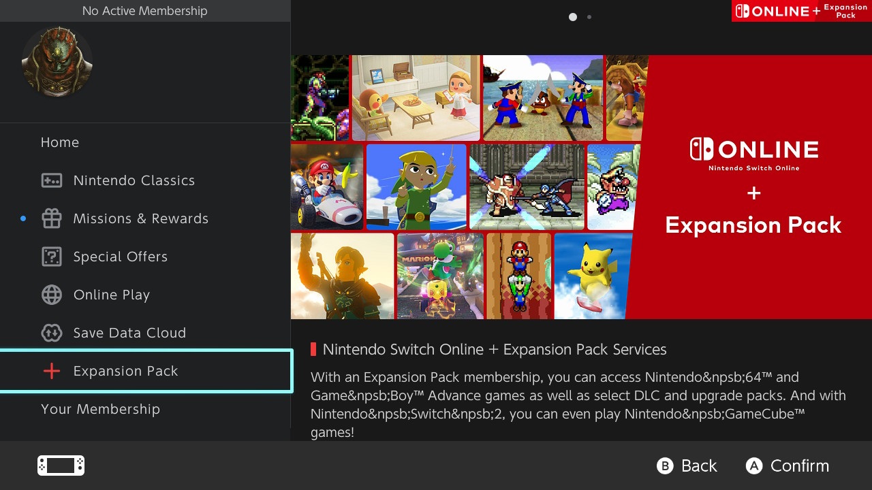Open the Save Data Cloud icon
Viewport: 872px width, 490px height.
click(52, 333)
